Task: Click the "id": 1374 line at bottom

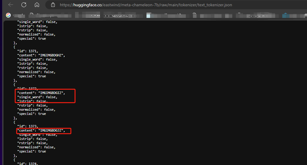Action: coord(28,164)
